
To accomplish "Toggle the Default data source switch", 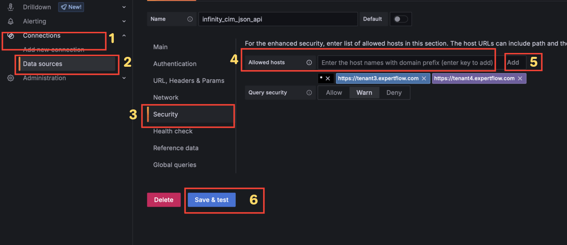I will coord(401,19).
